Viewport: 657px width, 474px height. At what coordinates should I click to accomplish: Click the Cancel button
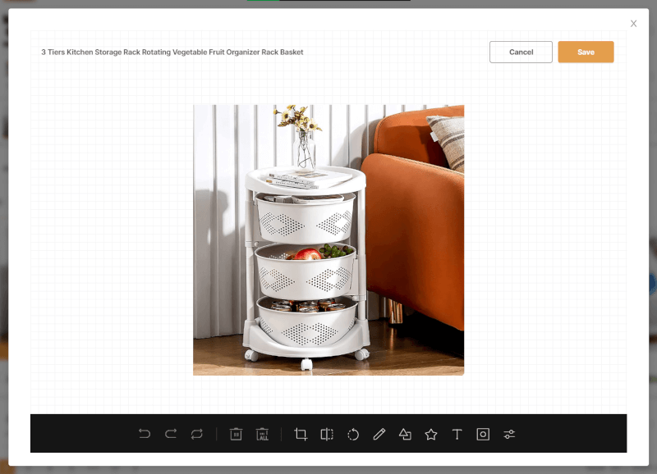tap(521, 52)
